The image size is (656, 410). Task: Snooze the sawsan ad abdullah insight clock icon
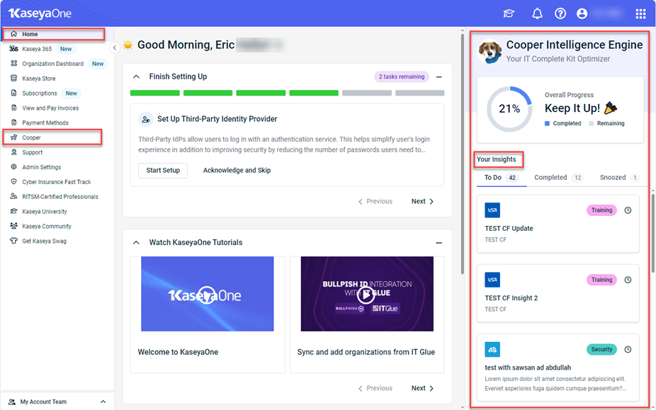628,349
